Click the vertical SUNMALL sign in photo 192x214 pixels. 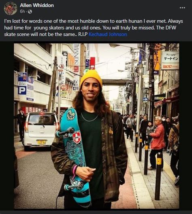77,57
